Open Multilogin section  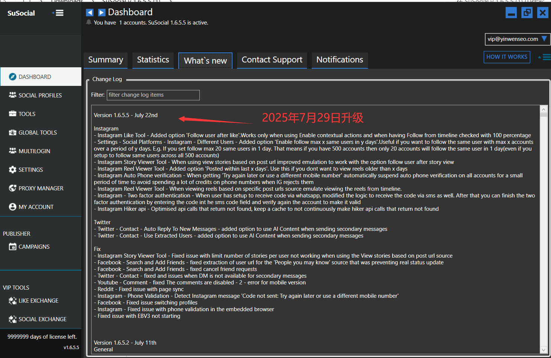click(x=41, y=151)
